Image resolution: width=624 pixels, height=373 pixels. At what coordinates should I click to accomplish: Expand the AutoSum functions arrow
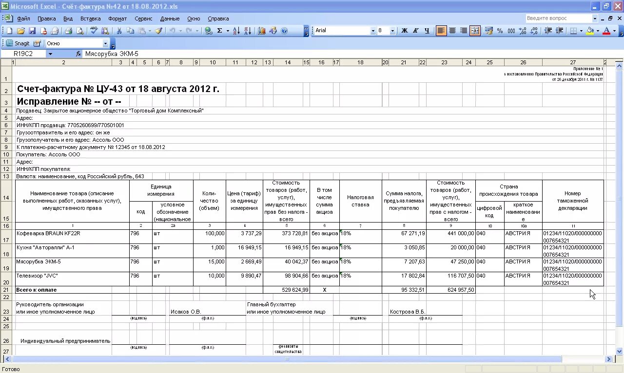point(227,31)
